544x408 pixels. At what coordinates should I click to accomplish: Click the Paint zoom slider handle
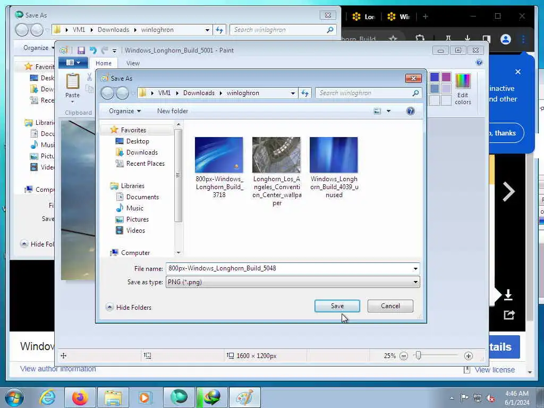point(419,355)
